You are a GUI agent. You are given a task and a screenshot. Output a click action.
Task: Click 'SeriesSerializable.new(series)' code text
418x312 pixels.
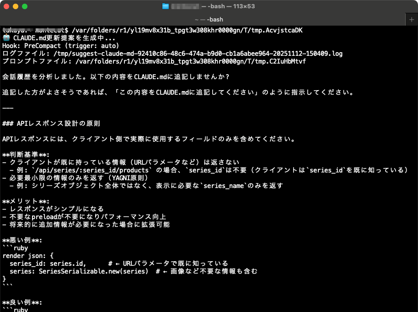(93, 271)
